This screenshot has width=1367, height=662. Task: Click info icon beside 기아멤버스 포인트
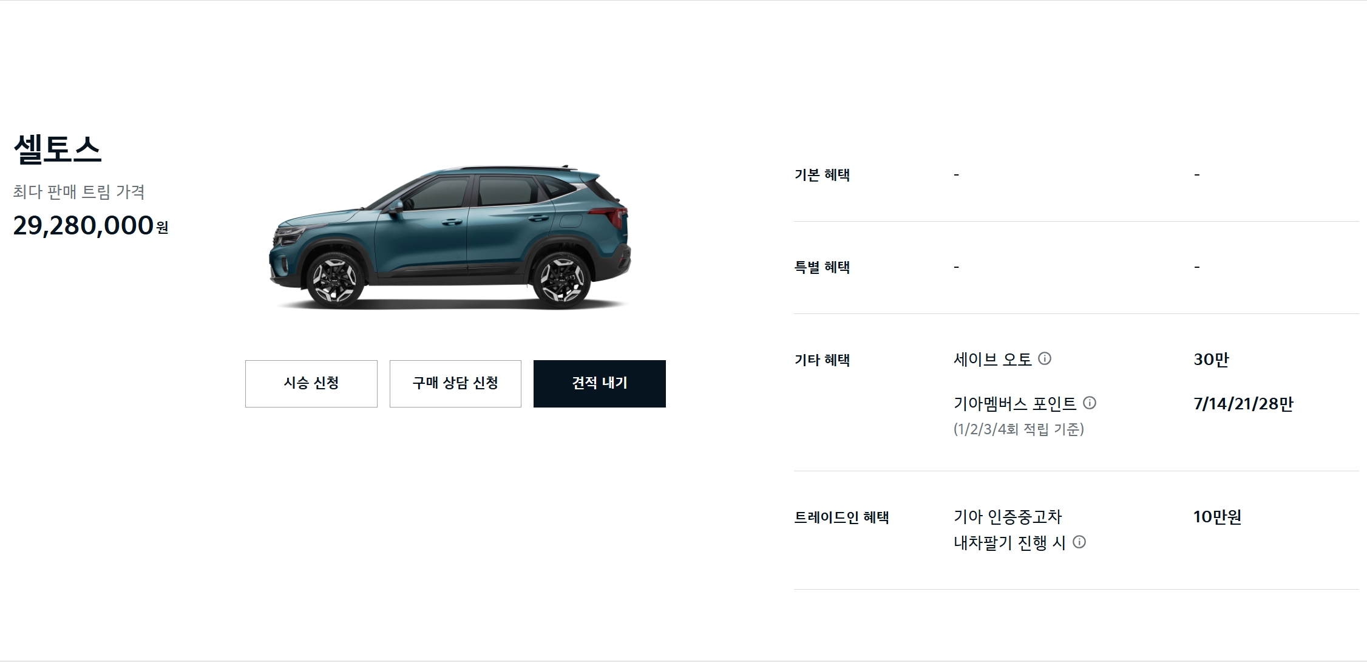click(1090, 403)
